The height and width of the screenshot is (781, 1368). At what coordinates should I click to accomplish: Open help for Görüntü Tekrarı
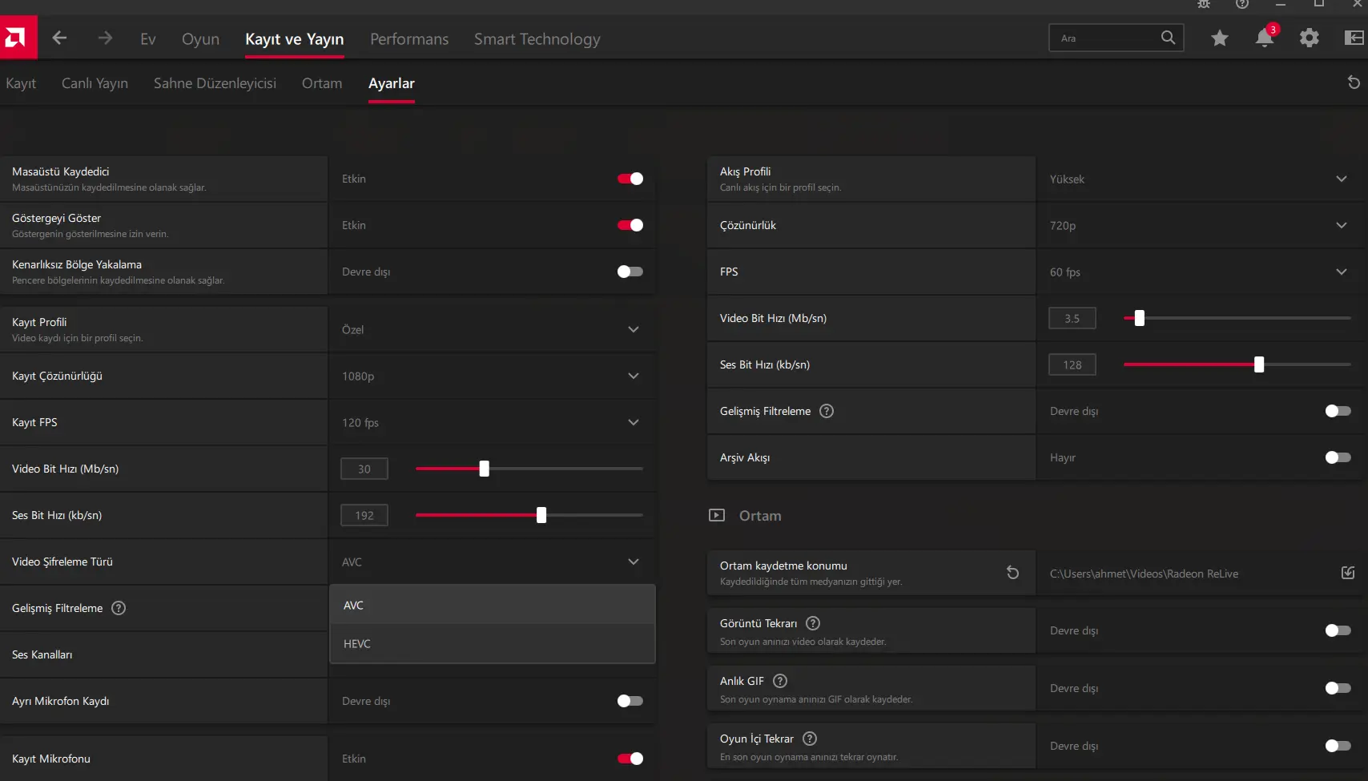click(813, 623)
